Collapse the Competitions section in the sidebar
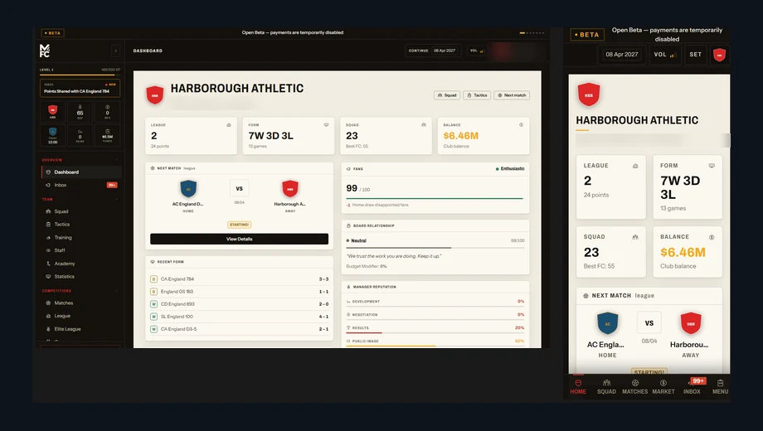Screen dimensions: 763x431 click(x=117, y=291)
